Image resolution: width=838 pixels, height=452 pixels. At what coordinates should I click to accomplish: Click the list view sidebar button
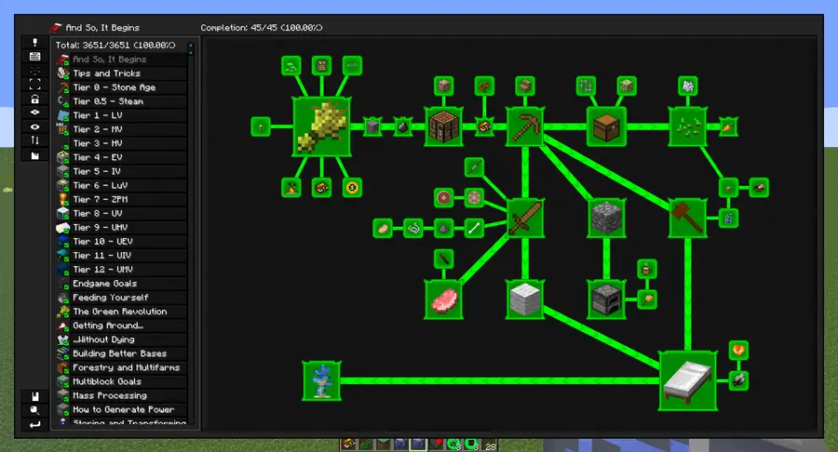(x=34, y=56)
